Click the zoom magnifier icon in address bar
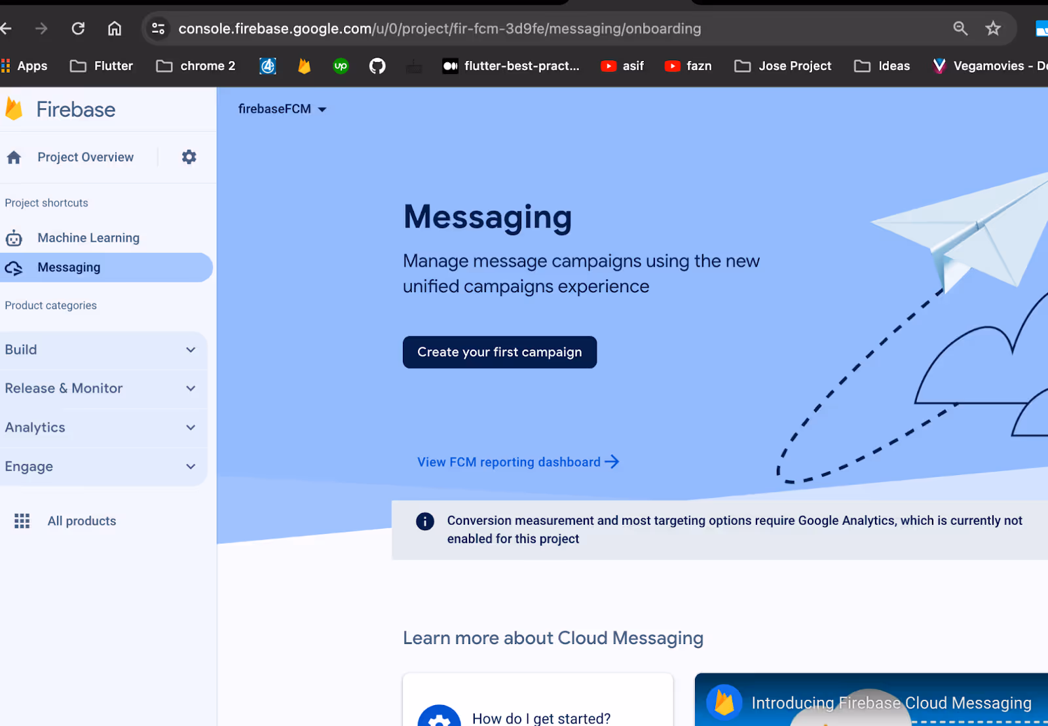Image resolution: width=1048 pixels, height=726 pixels. pos(960,28)
